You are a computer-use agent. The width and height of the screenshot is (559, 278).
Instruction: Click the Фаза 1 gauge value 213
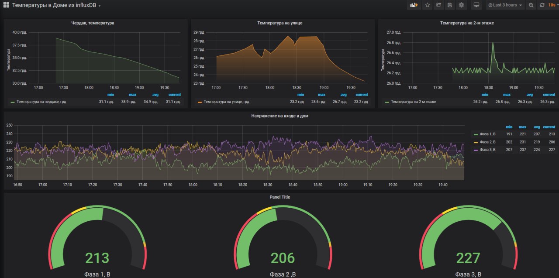pyautogui.click(x=97, y=258)
